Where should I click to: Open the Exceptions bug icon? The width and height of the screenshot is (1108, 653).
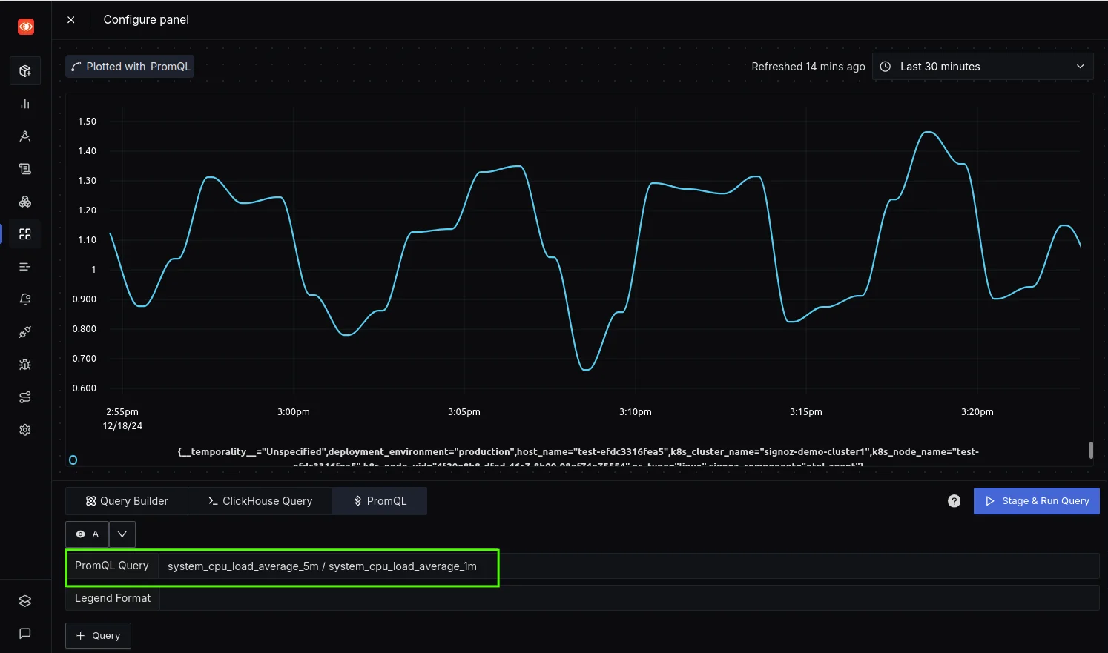point(24,364)
